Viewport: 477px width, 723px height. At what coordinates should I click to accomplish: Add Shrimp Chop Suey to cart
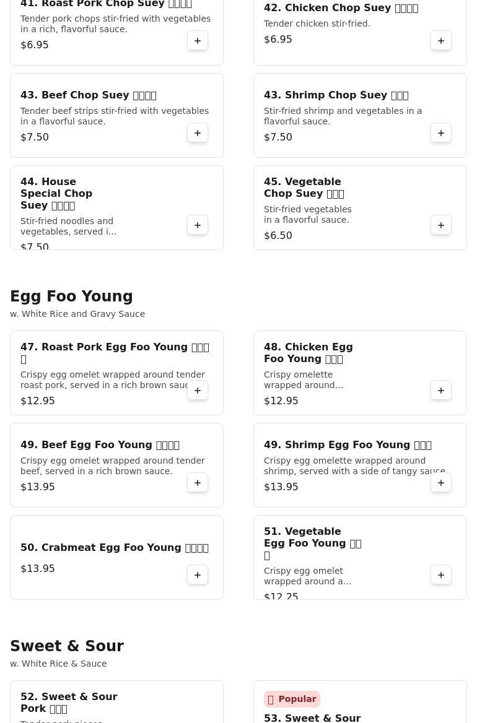click(441, 133)
